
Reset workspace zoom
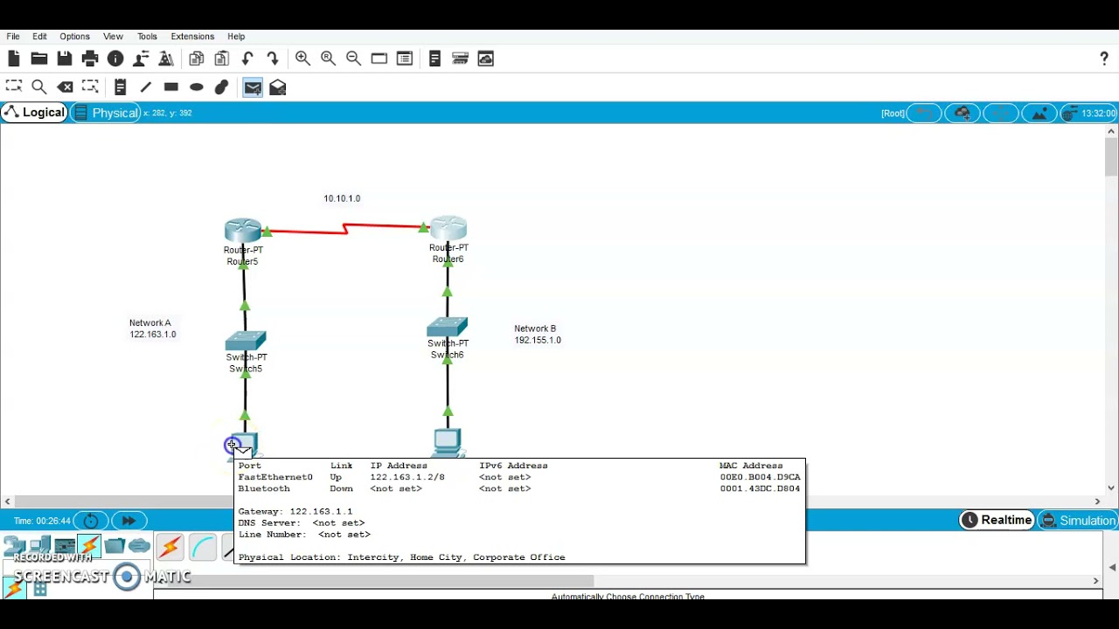[328, 59]
